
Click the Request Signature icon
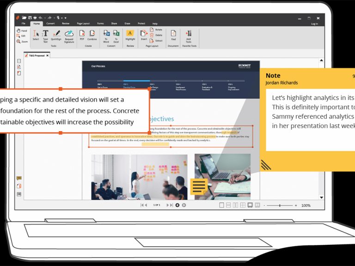point(69,35)
